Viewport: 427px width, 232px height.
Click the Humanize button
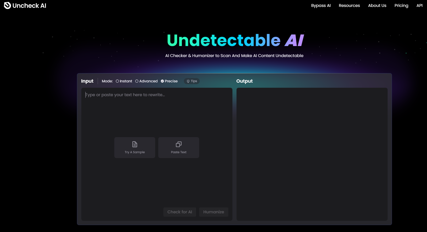214,212
